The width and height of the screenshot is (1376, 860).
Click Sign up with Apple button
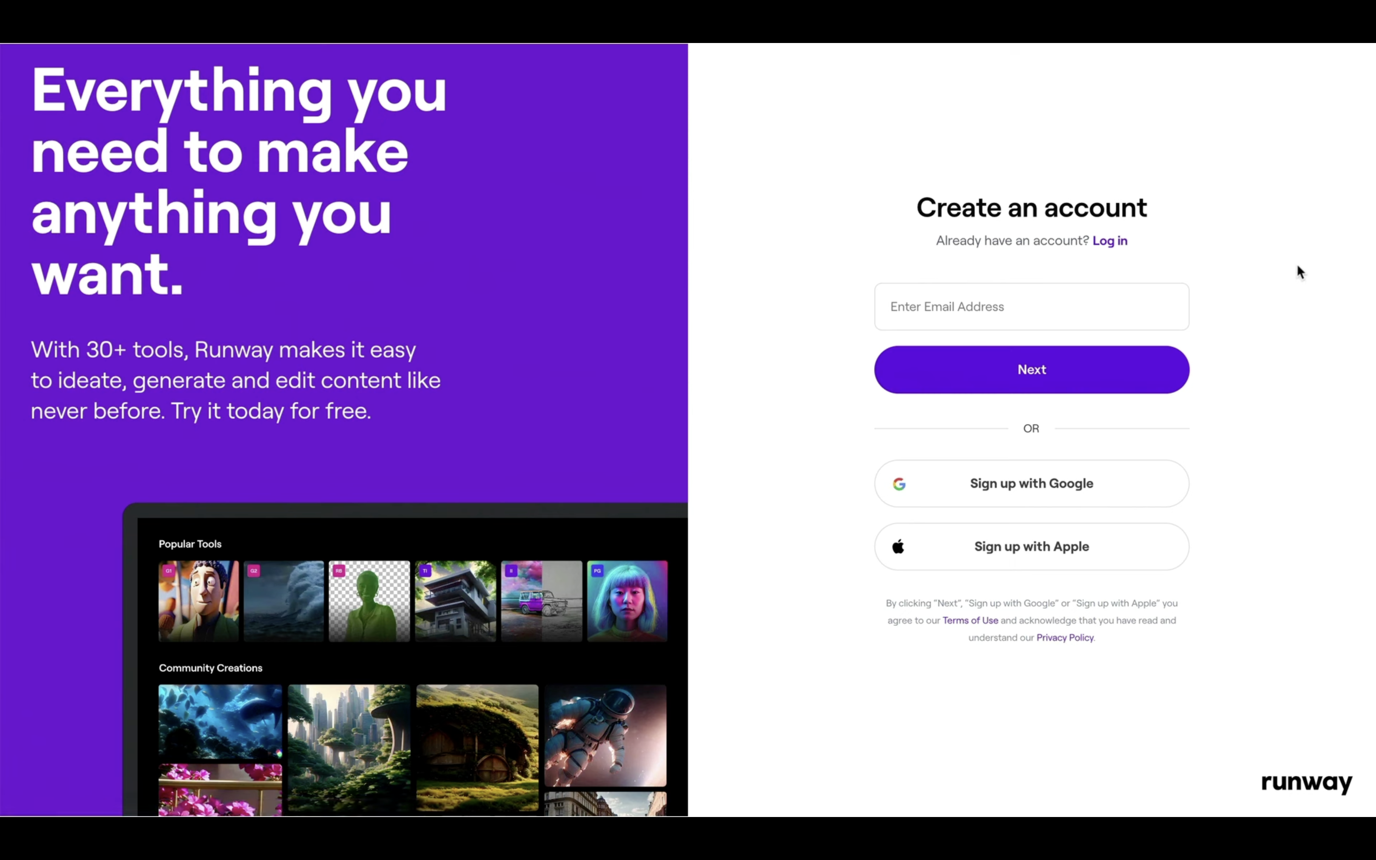click(1032, 547)
